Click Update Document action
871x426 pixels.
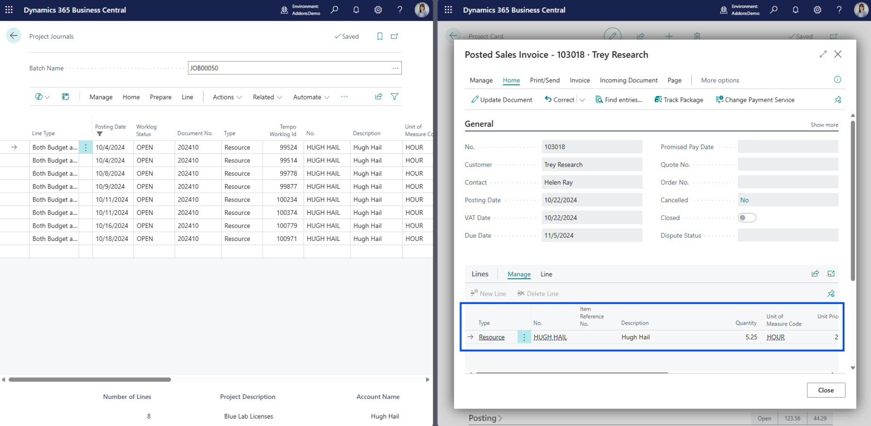[x=501, y=100]
